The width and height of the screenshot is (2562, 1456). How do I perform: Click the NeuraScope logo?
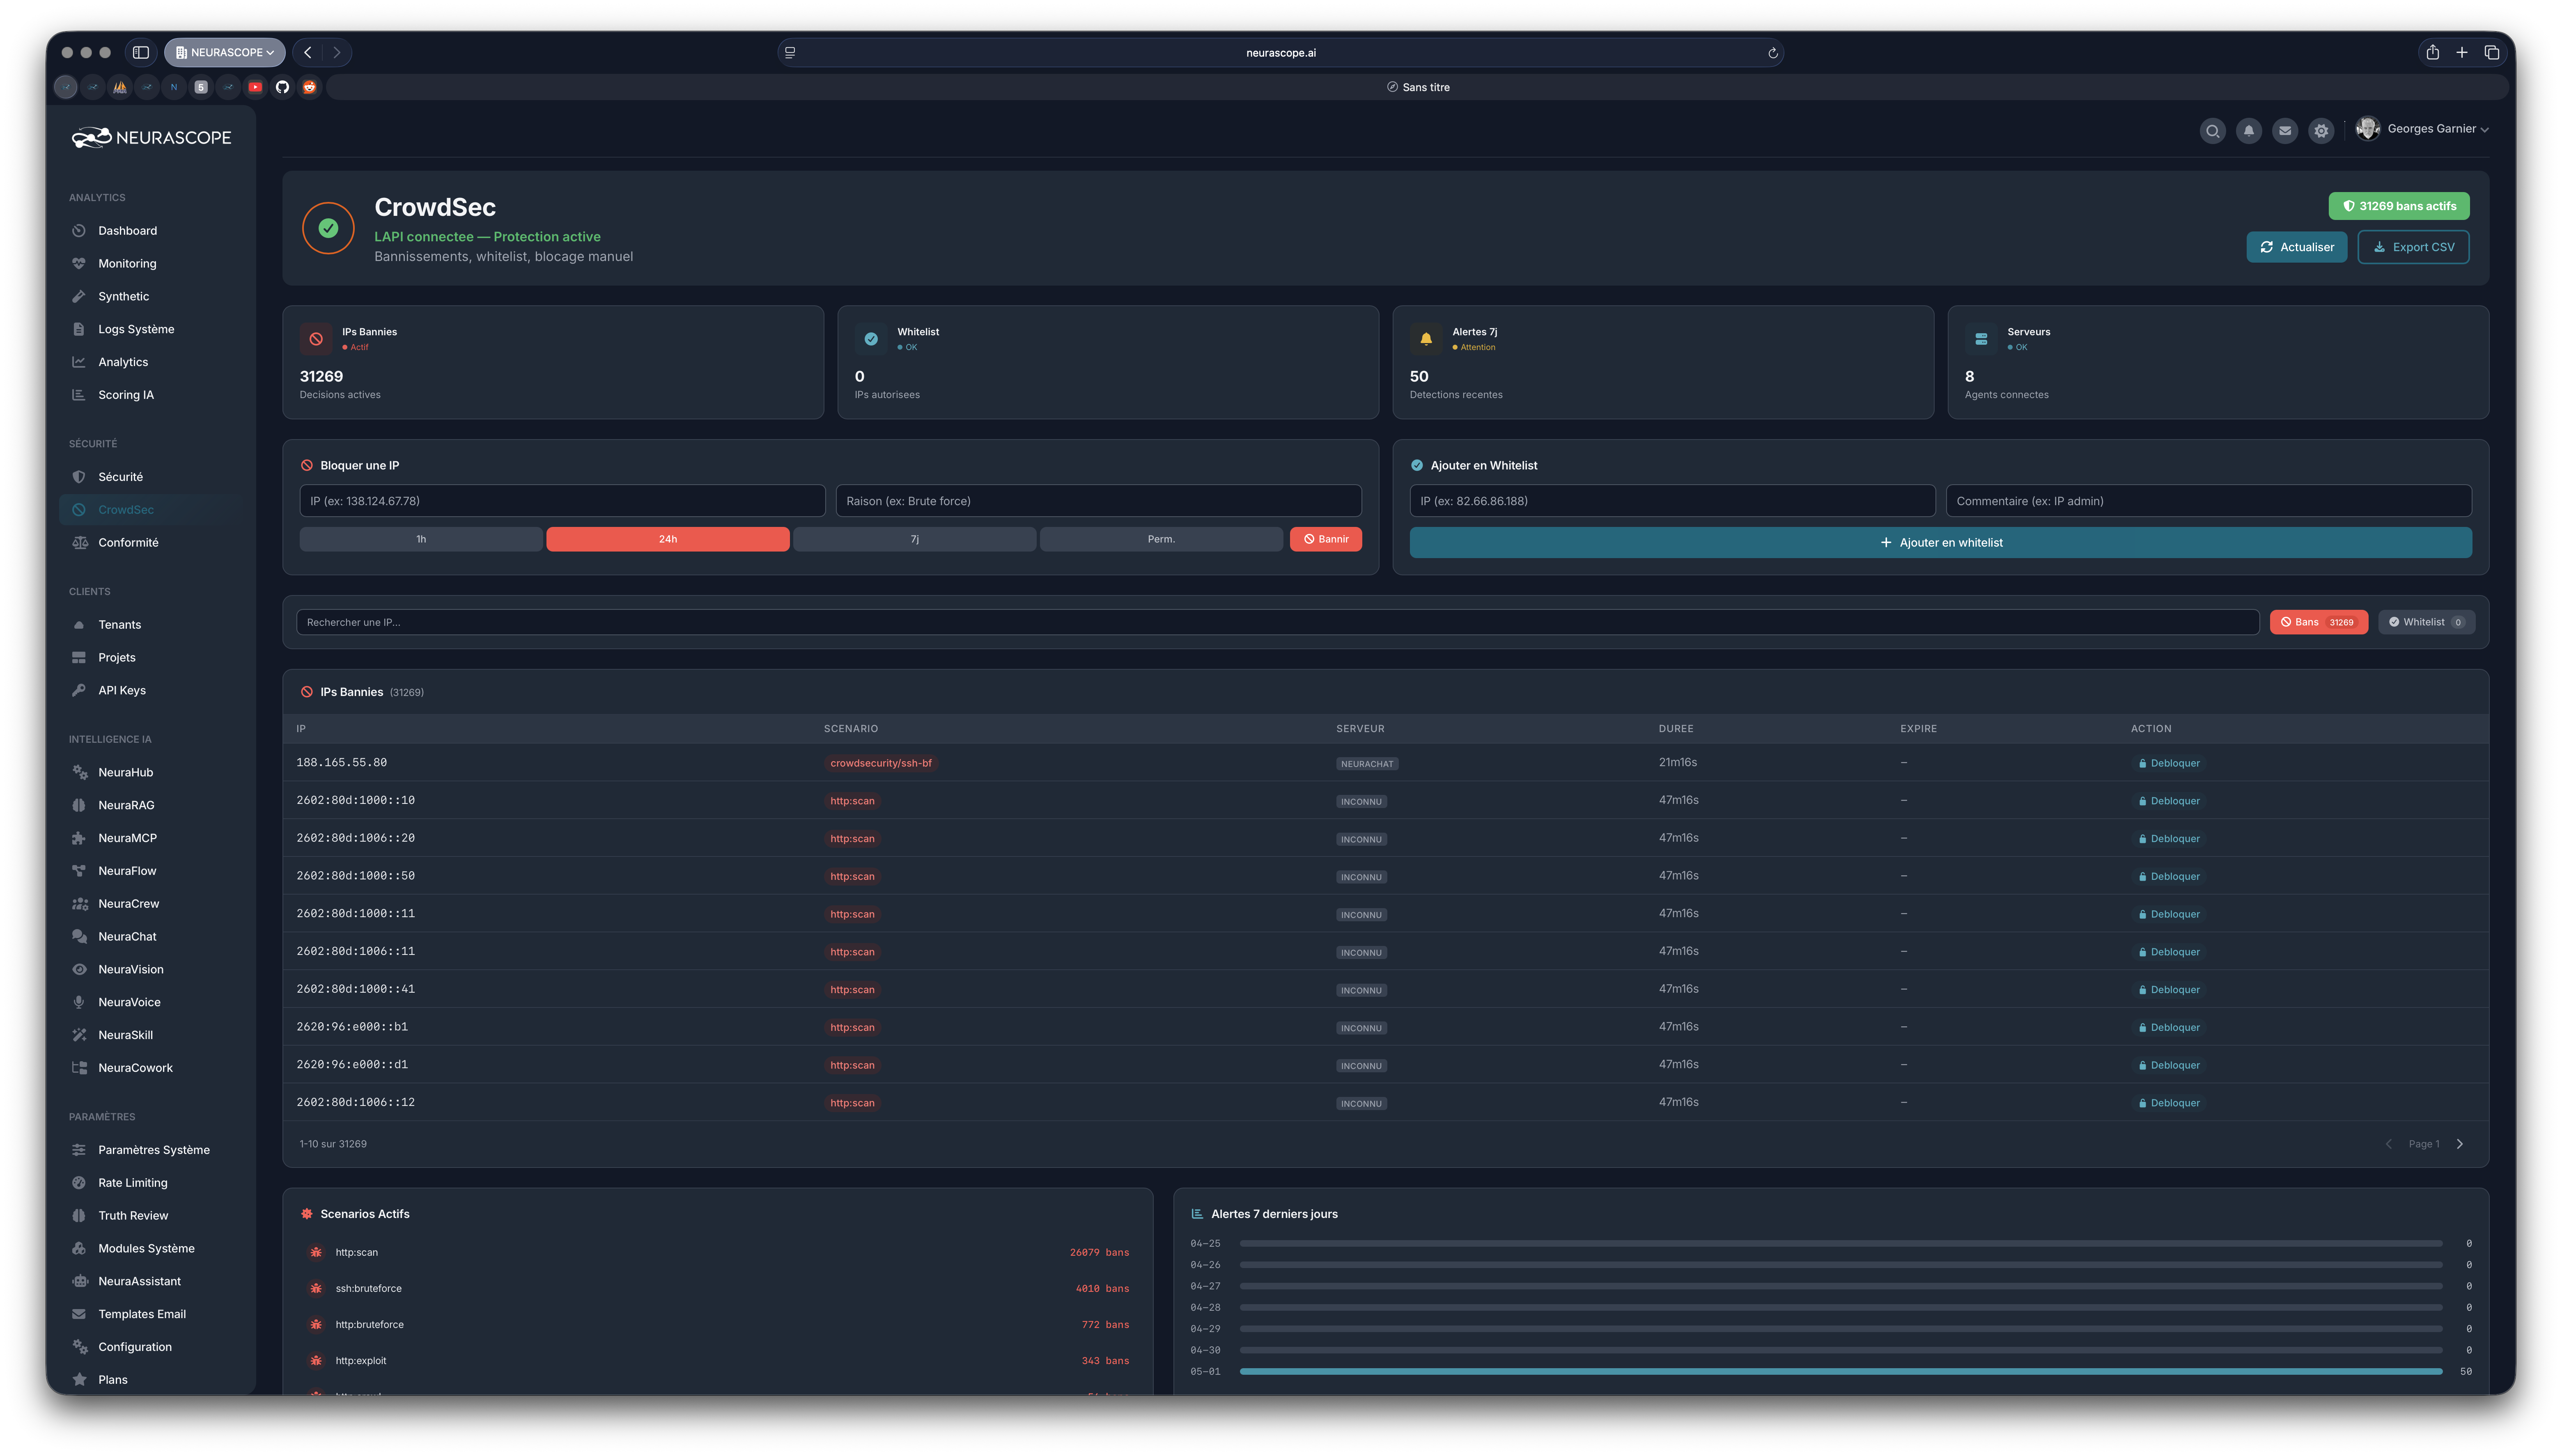pyautogui.click(x=151, y=138)
